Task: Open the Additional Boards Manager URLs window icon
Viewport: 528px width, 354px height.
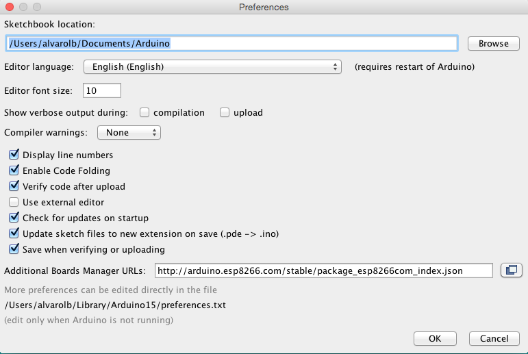Action: [x=510, y=270]
